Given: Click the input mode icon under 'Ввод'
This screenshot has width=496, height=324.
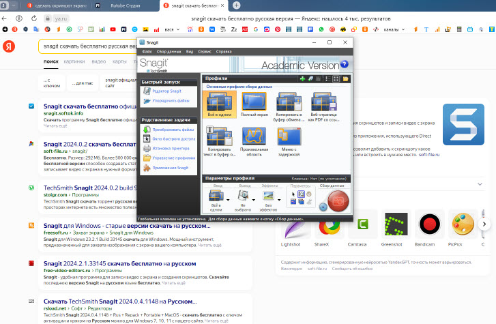Looking at the screenshot, I should pos(216,195).
